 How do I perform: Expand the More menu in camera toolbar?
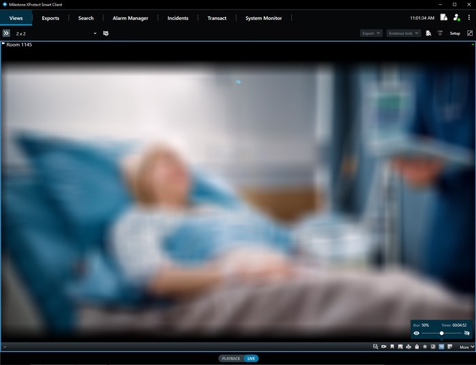click(466, 347)
